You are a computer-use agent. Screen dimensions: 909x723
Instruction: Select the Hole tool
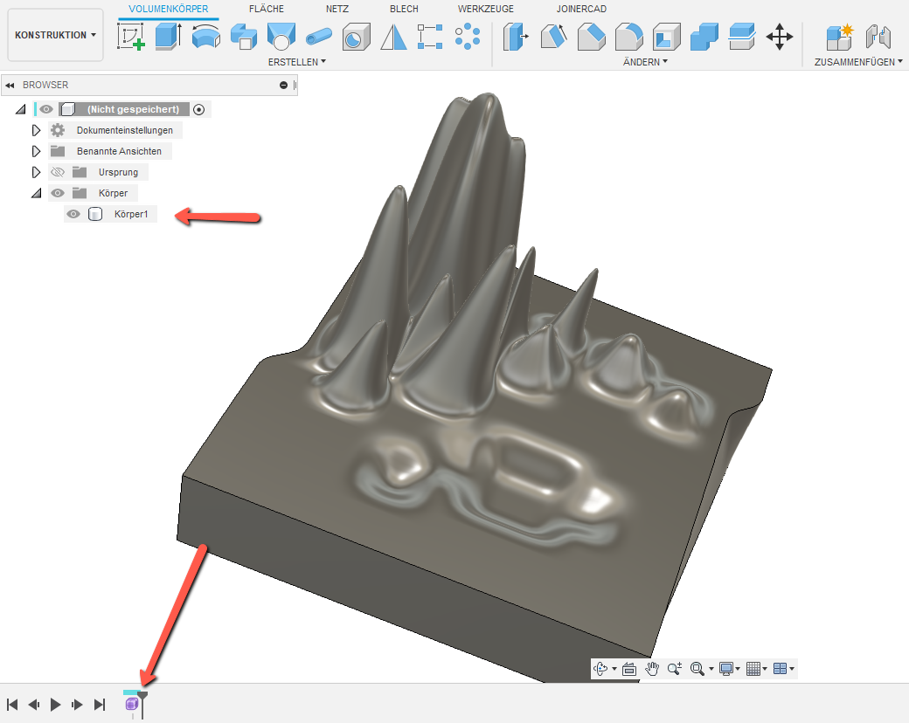(356, 37)
